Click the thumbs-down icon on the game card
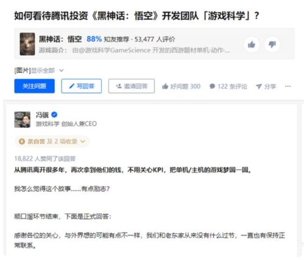The width and height of the screenshot is (304, 260). (272, 44)
